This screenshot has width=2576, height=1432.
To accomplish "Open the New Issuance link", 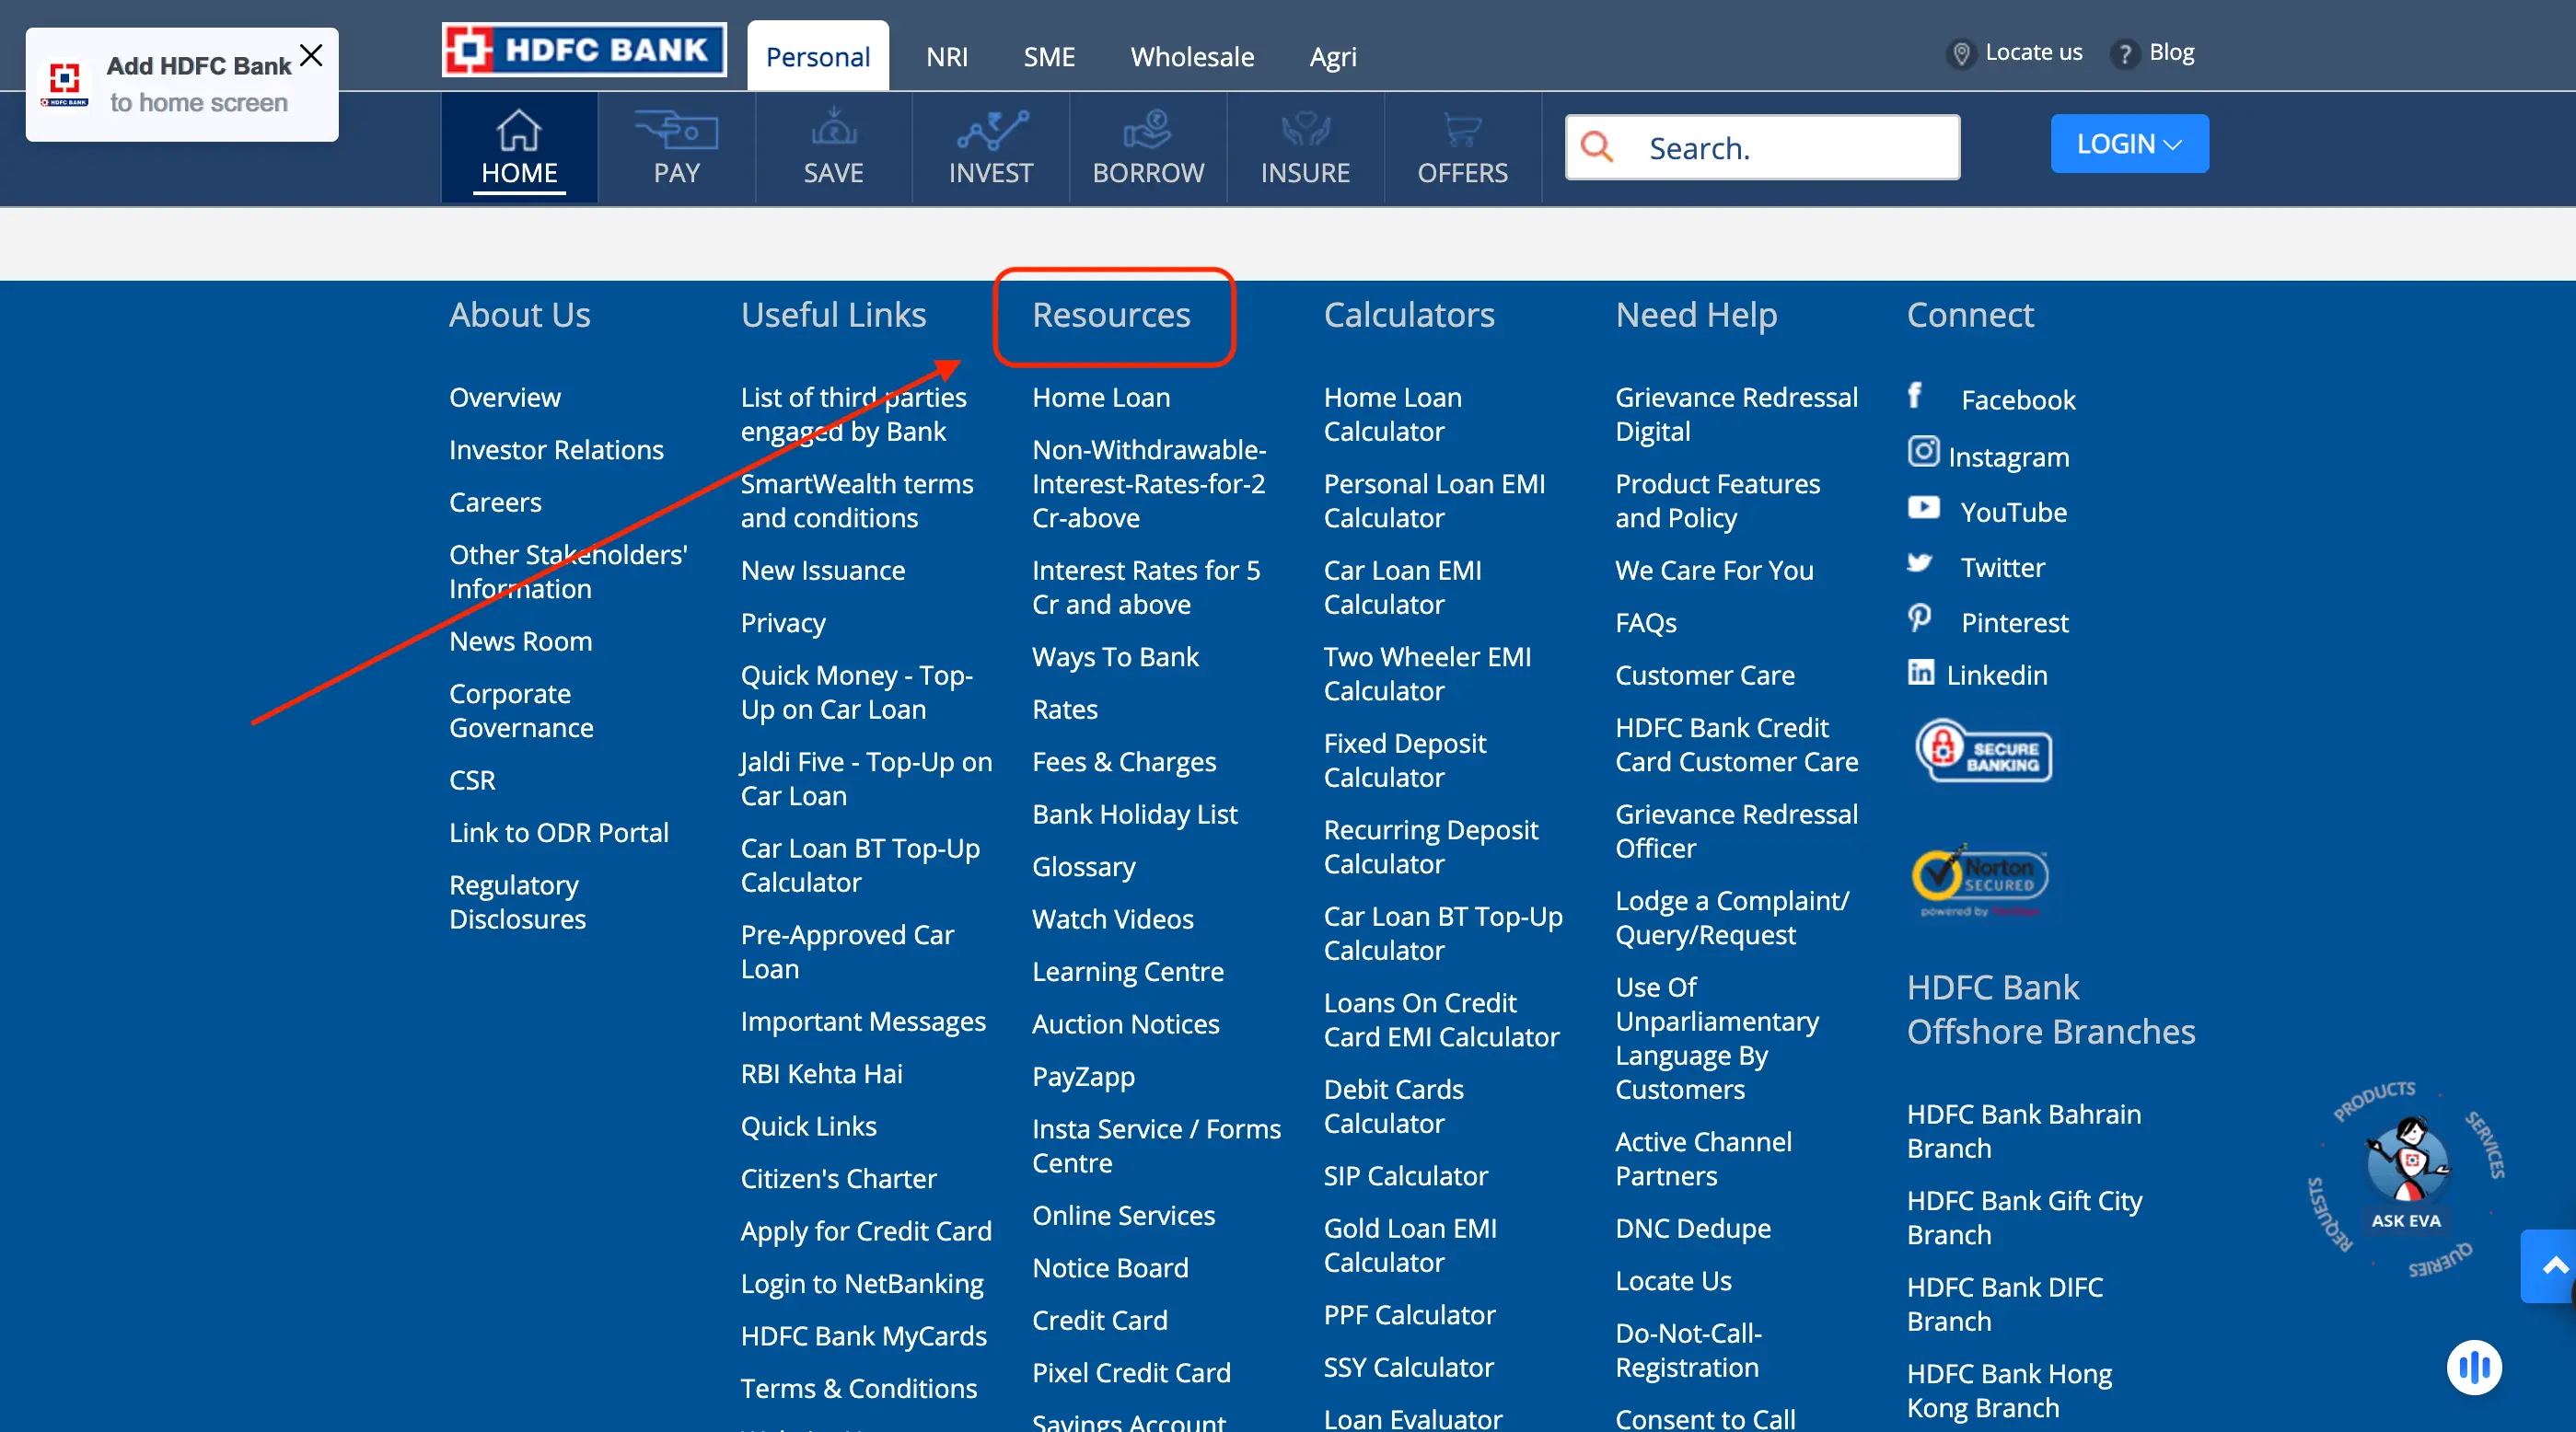I will tap(822, 570).
